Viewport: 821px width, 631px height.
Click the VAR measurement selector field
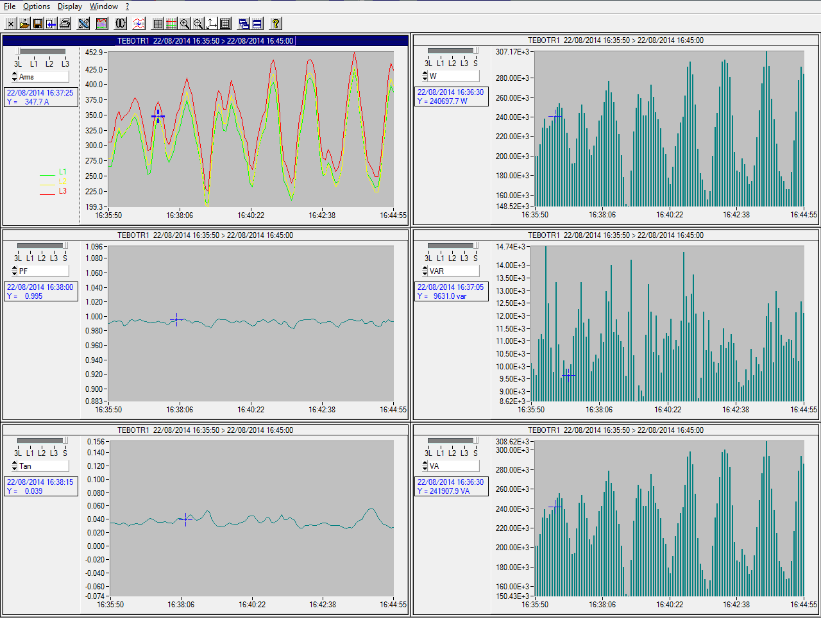pyautogui.click(x=453, y=271)
